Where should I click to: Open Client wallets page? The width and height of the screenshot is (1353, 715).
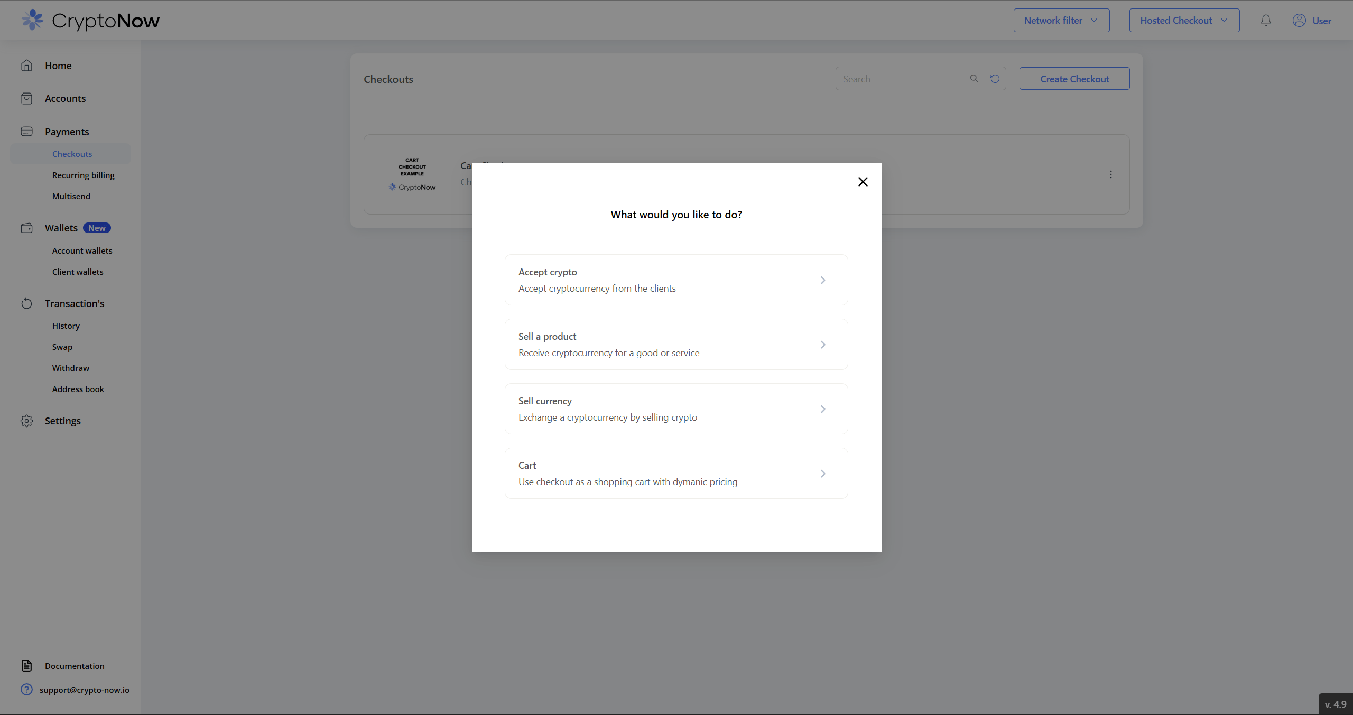click(78, 272)
